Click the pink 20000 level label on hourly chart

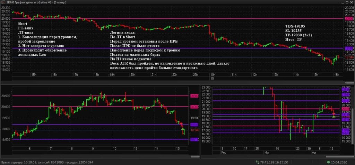[194, 107]
